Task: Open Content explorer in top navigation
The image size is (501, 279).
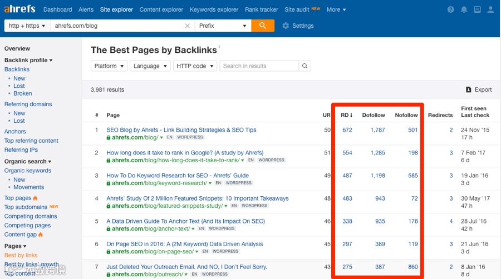Action: (161, 9)
